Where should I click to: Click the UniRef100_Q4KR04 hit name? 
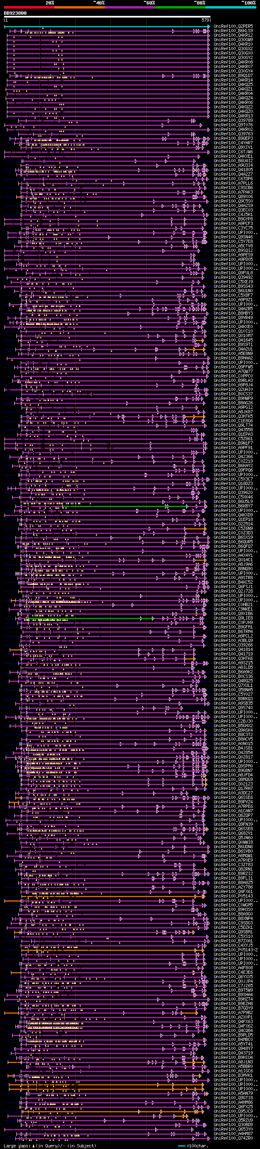pos(233,94)
